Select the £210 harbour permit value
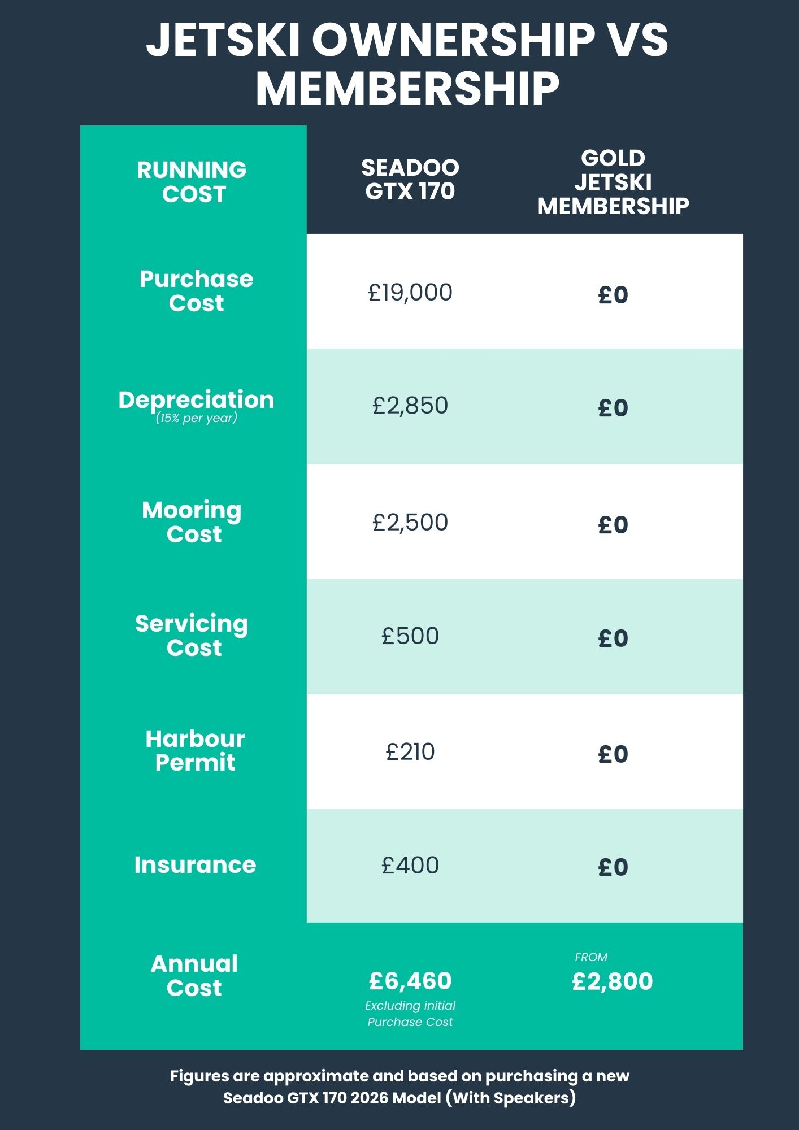Viewport: 799px width, 1130px height. (410, 752)
